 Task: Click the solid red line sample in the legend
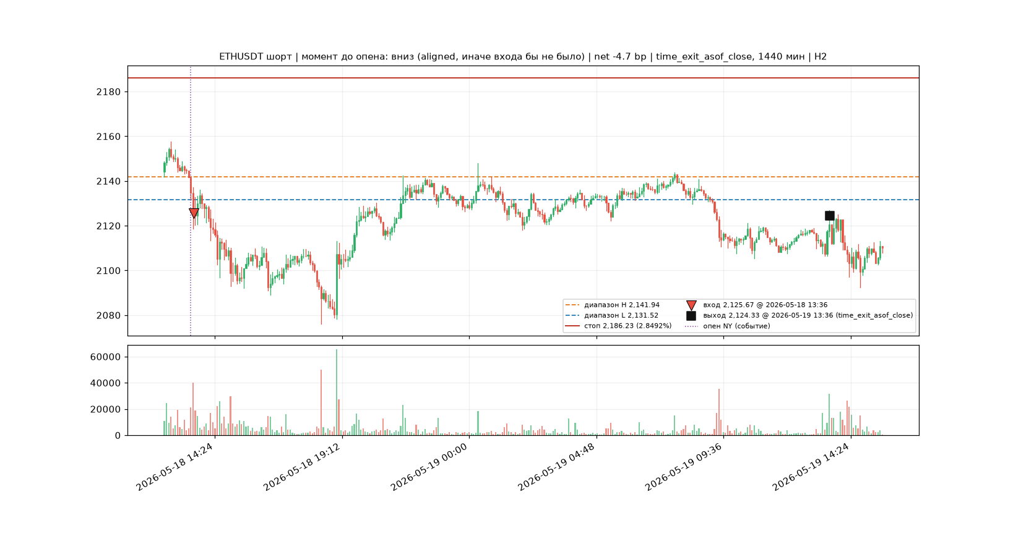point(573,326)
